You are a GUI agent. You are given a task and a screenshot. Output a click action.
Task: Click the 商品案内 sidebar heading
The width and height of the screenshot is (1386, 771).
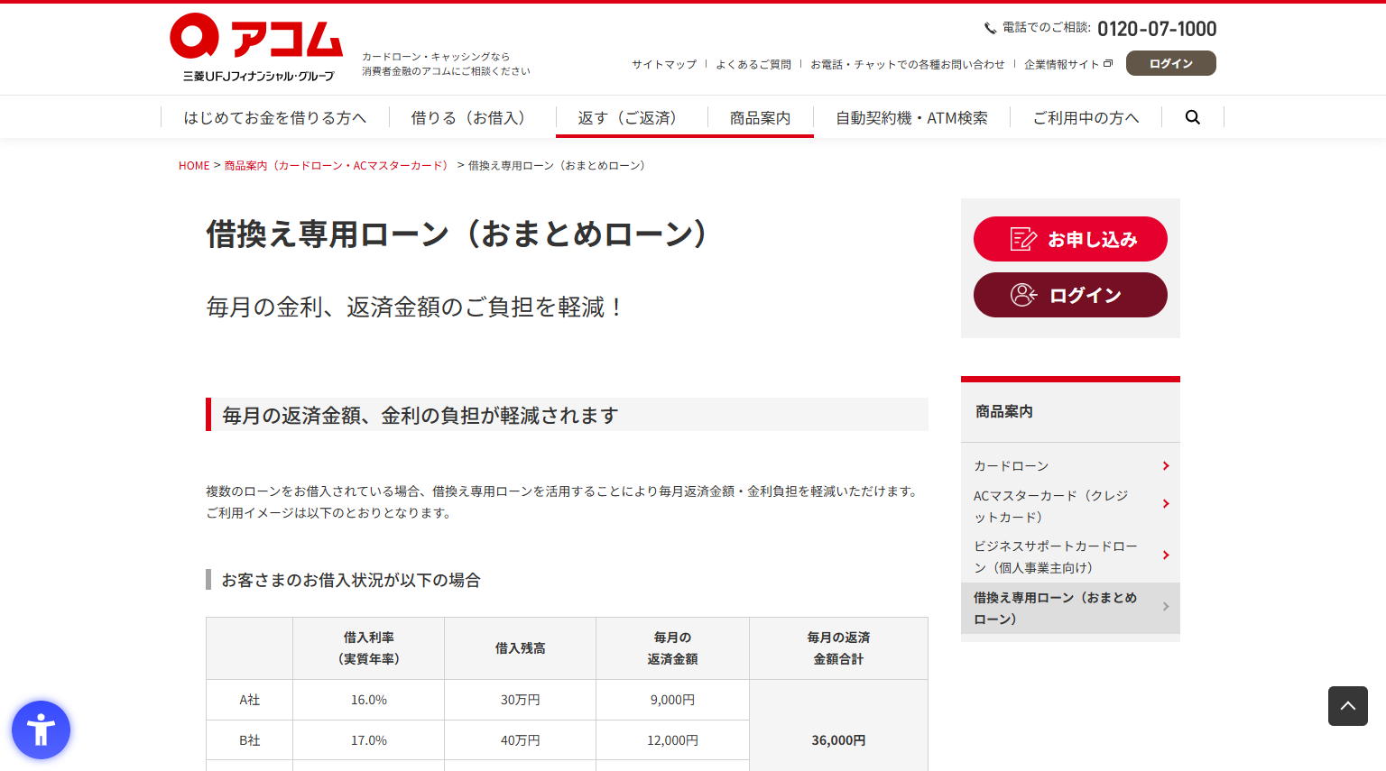point(1004,411)
